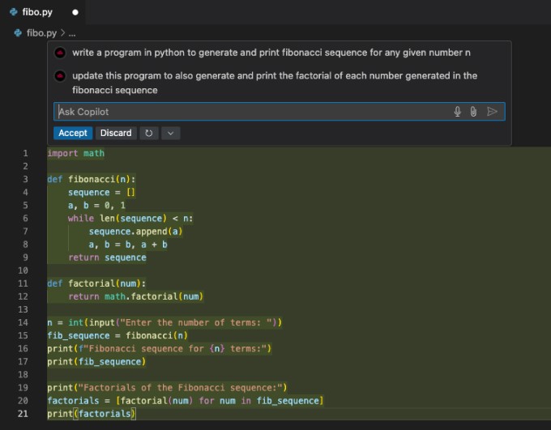Click the prompt 'update this program to also generate'

tap(275, 83)
